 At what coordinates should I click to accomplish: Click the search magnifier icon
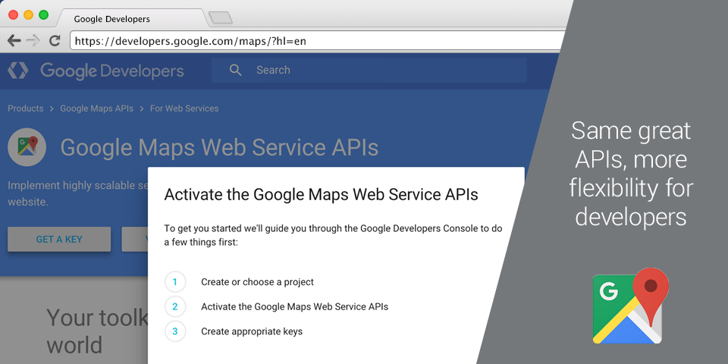click(236, 70)
